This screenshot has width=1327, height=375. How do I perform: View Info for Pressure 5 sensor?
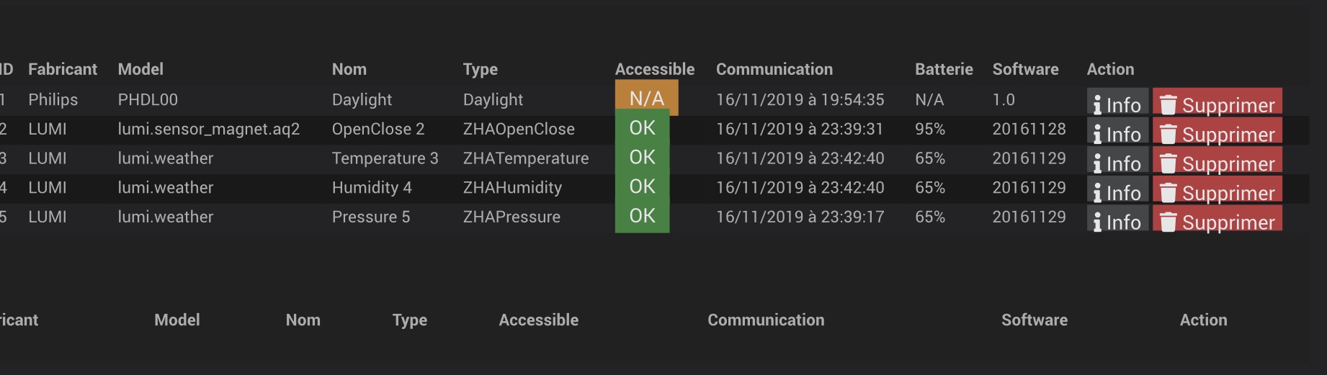1117,220
